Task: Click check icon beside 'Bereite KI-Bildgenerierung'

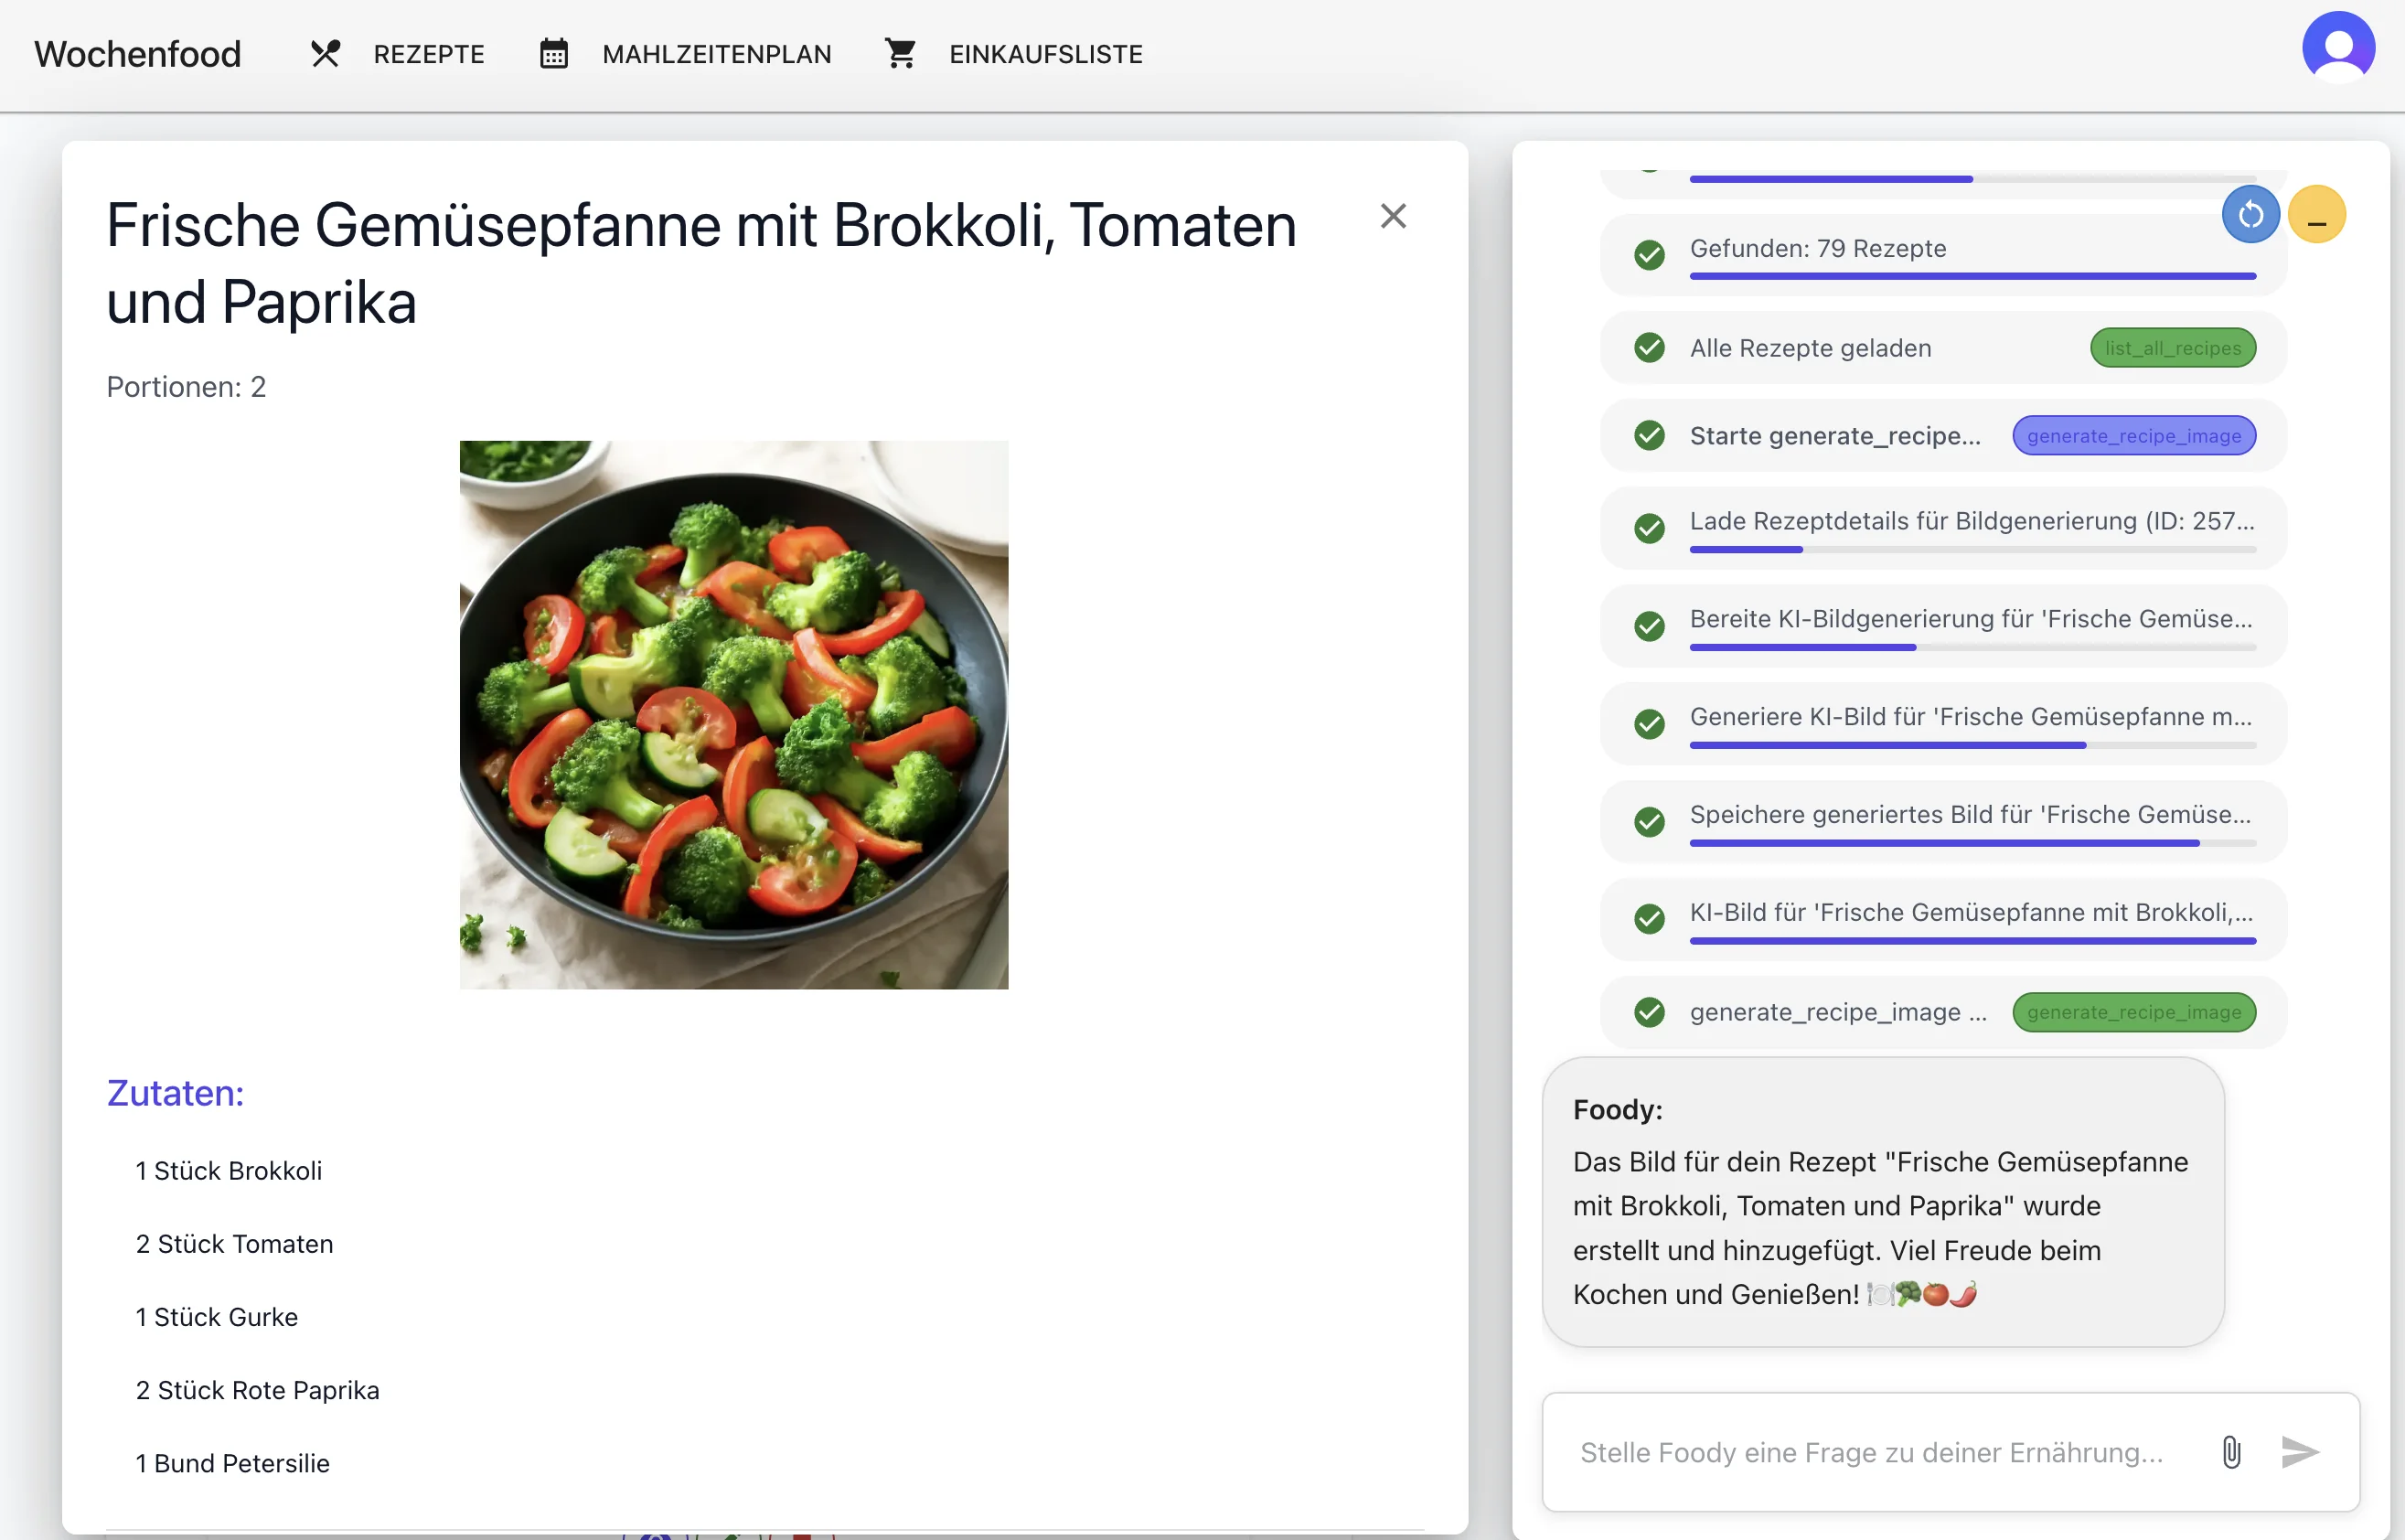Action: [1649, 626]
